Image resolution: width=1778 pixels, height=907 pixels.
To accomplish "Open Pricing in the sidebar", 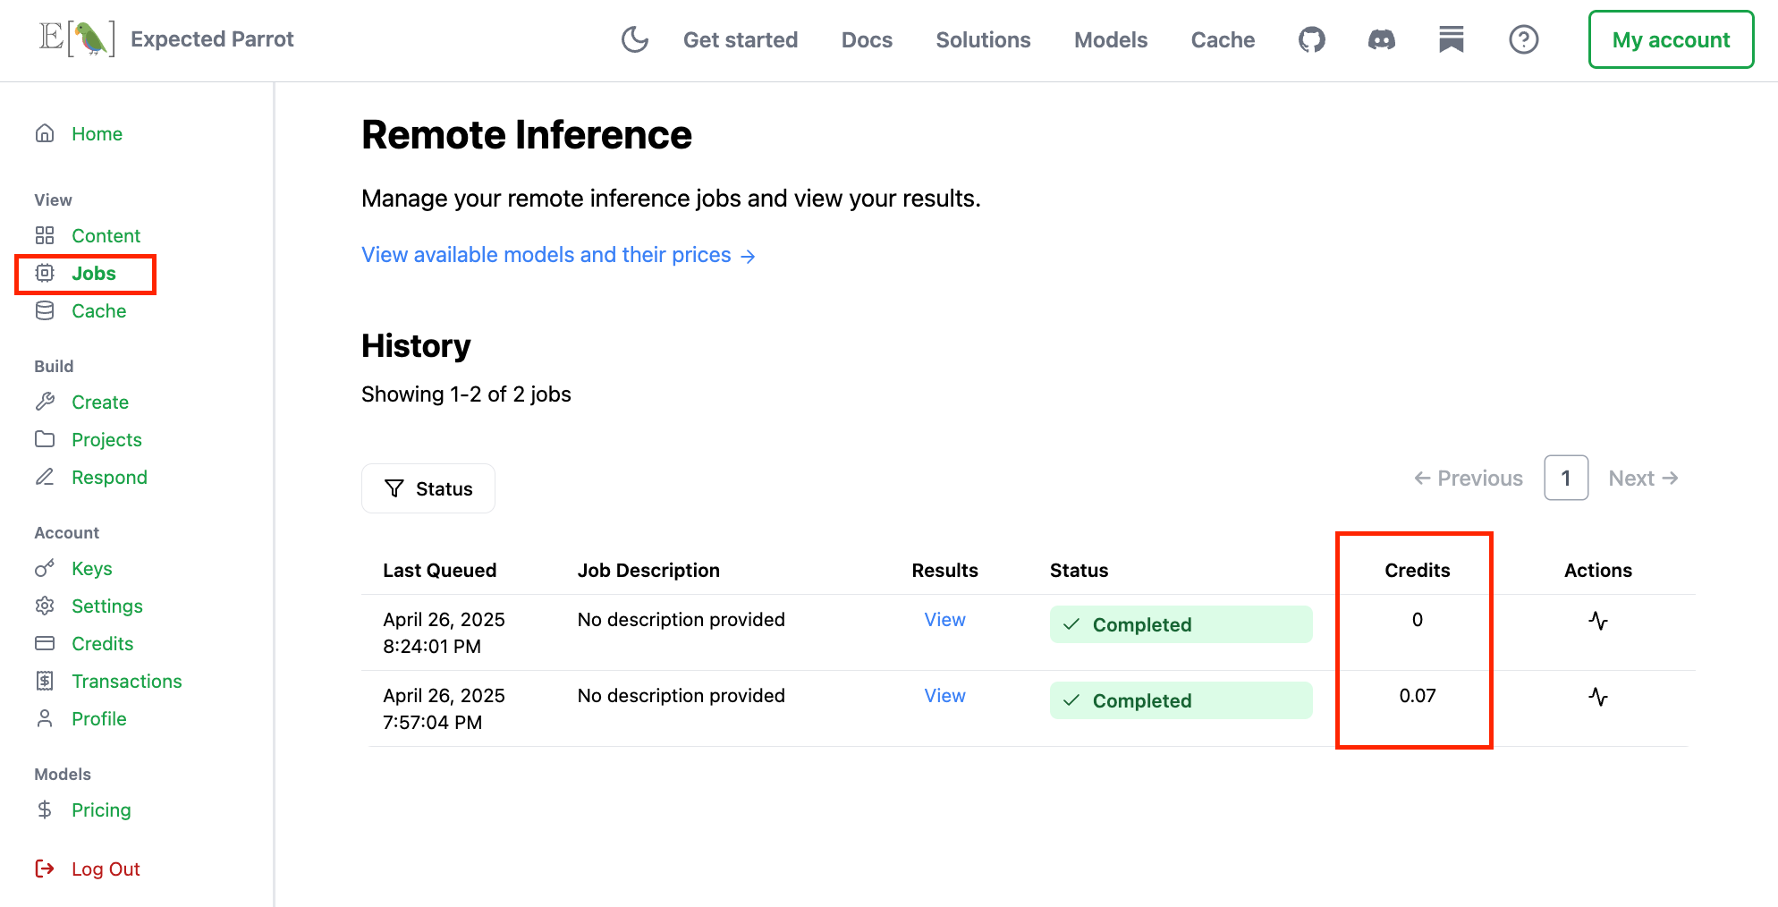I will tap(101, 810).
